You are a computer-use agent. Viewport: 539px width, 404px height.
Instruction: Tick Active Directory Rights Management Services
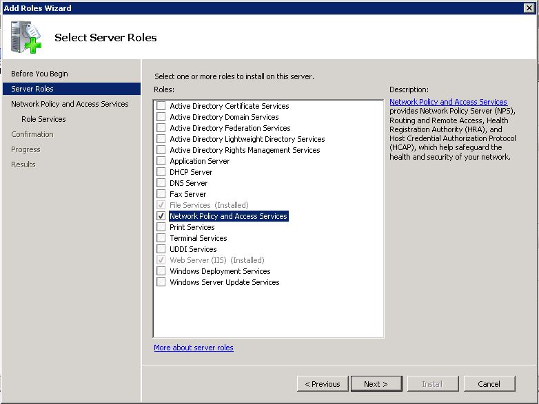161,149
